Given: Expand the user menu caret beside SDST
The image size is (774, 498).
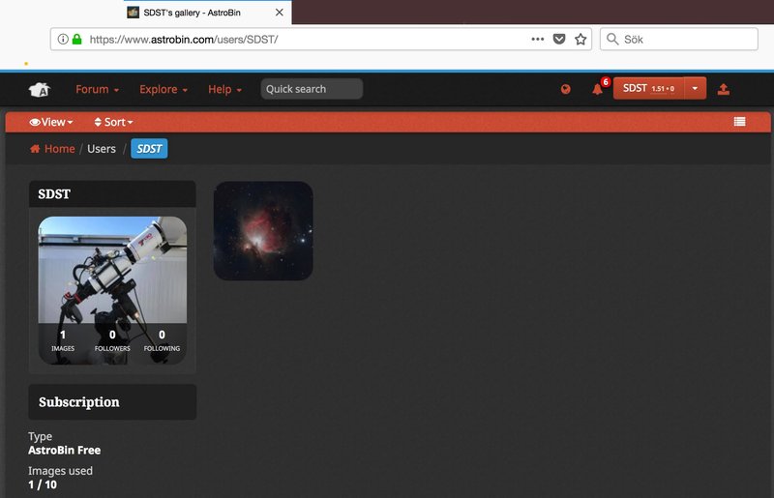Looking at the screenshot, I should [x=694, y=88].
